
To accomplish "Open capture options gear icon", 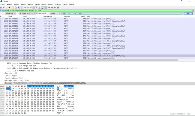I will [x=9, y=7].
